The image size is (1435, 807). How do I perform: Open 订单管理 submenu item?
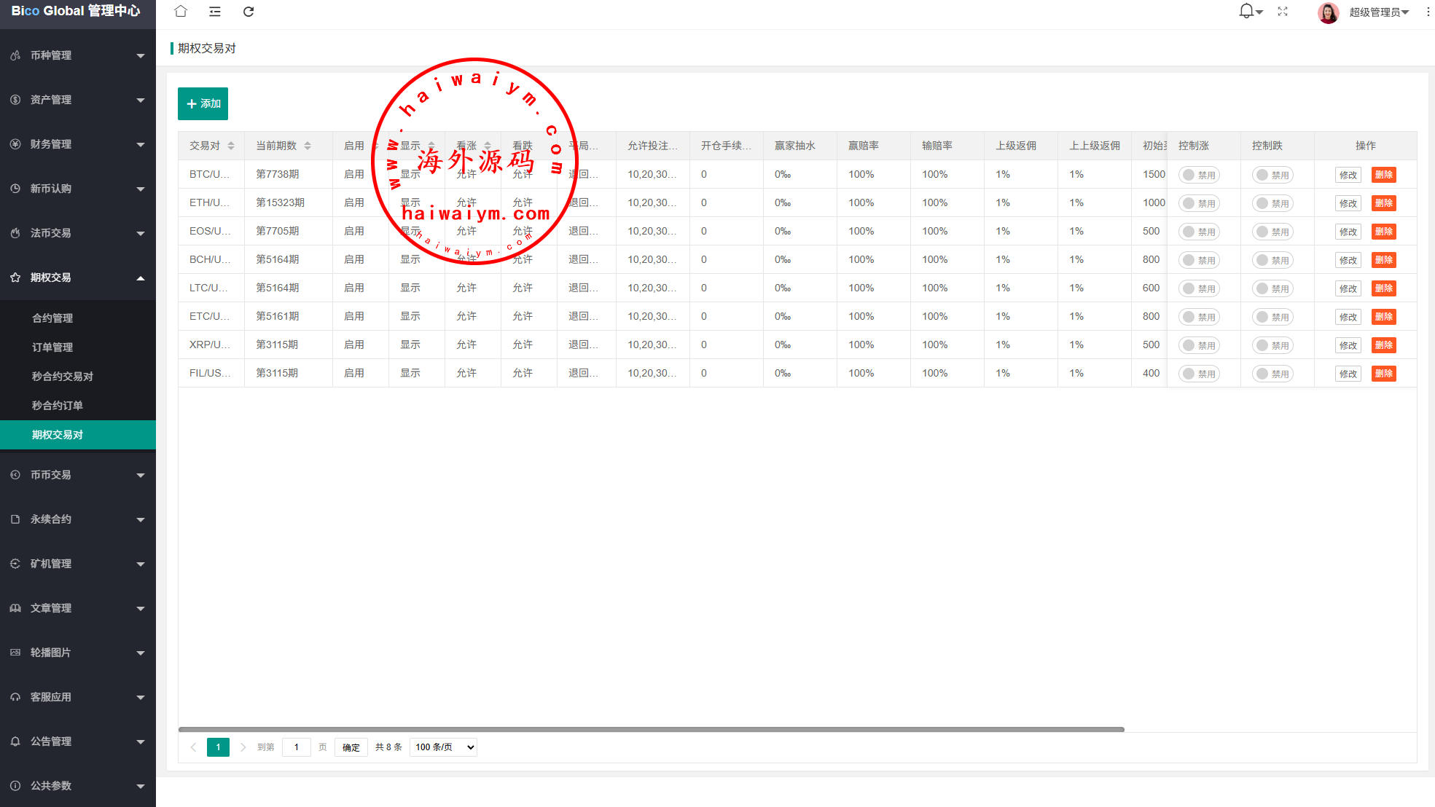click(52, 347)
